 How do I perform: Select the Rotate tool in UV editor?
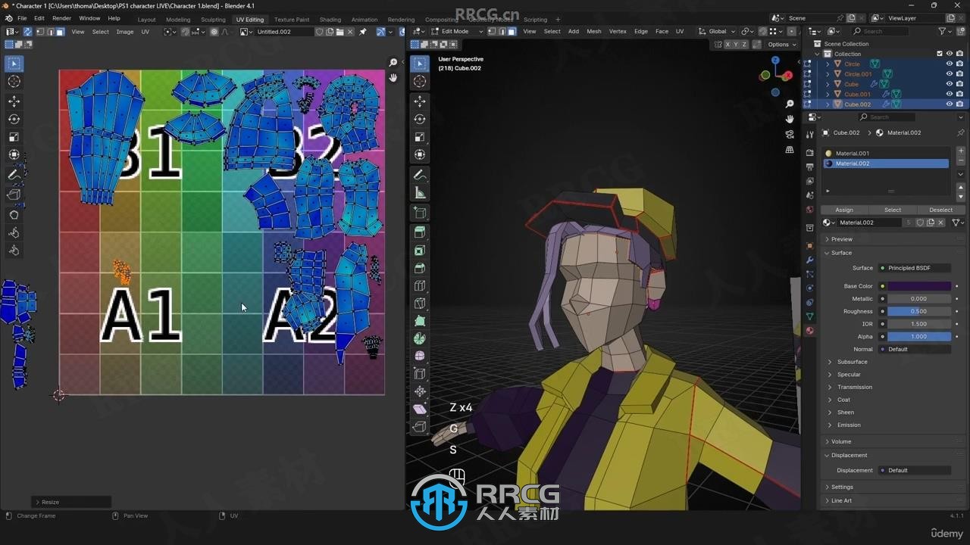coord(14,119)
